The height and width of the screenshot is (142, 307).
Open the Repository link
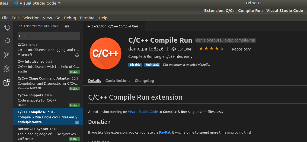pyautogui.click(x=241, y=49)
